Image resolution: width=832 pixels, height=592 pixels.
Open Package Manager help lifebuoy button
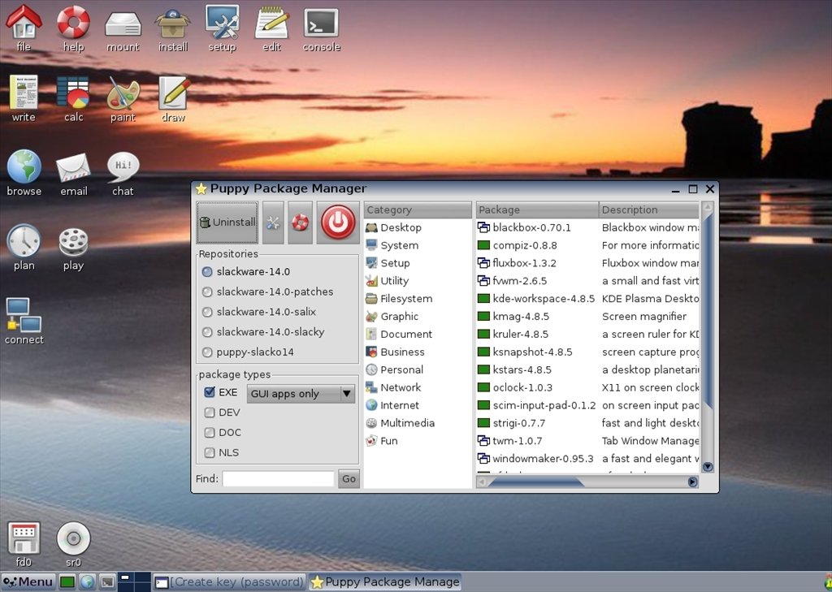point(300,223)
